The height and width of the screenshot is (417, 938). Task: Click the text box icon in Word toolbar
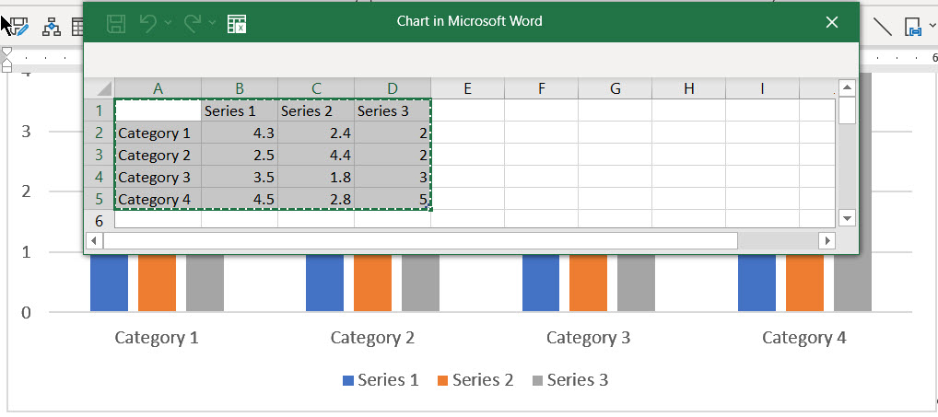click(x=912, y=26)
